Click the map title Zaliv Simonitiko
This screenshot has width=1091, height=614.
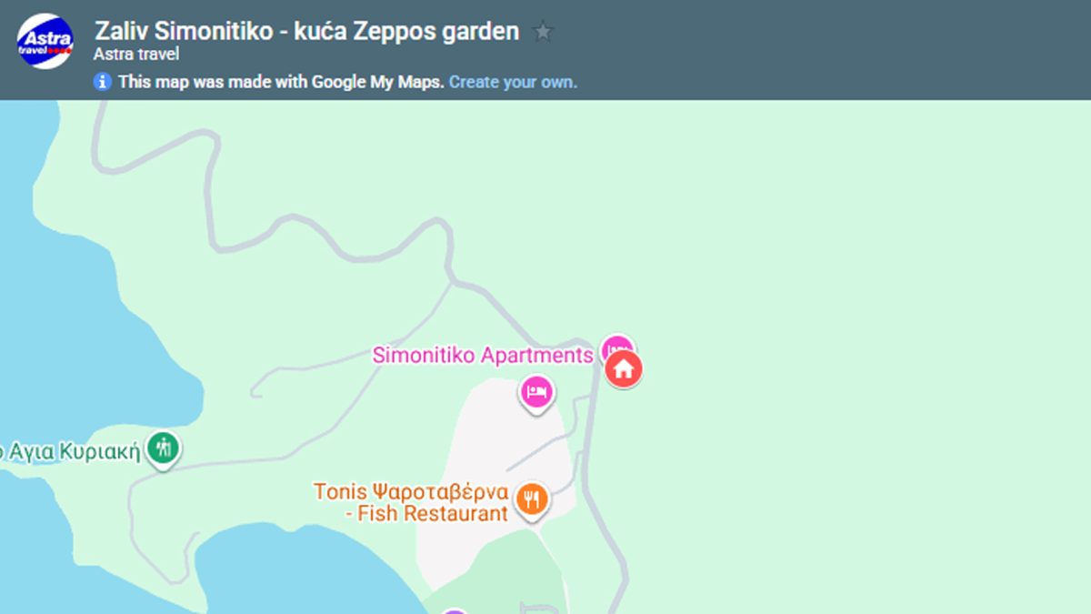[x=306, y=31]
